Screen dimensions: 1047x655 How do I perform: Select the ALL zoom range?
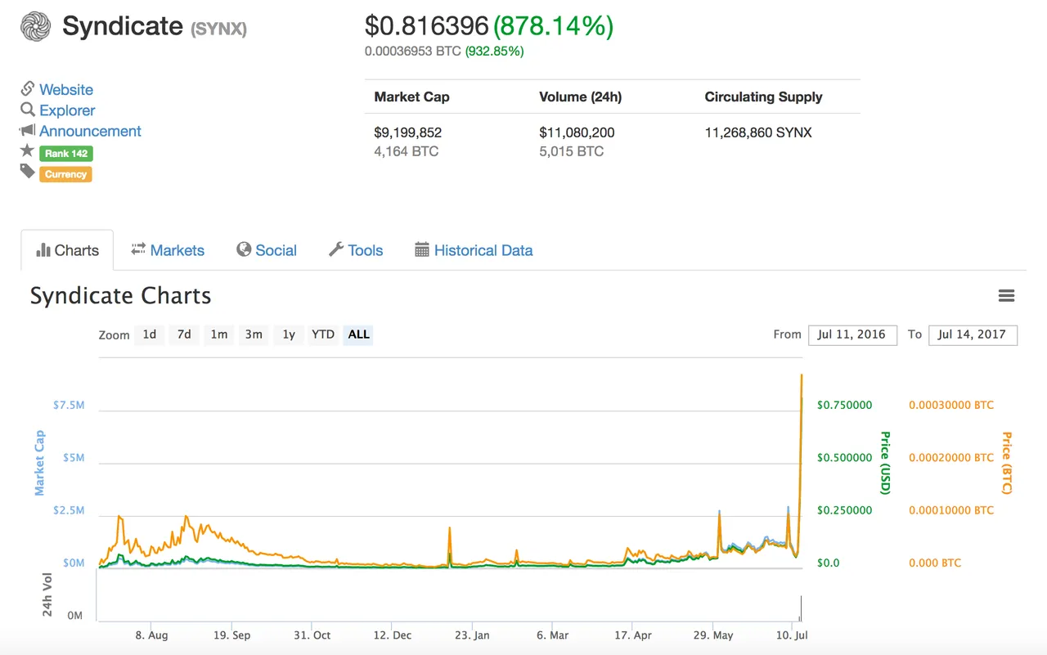click(358, 334)
